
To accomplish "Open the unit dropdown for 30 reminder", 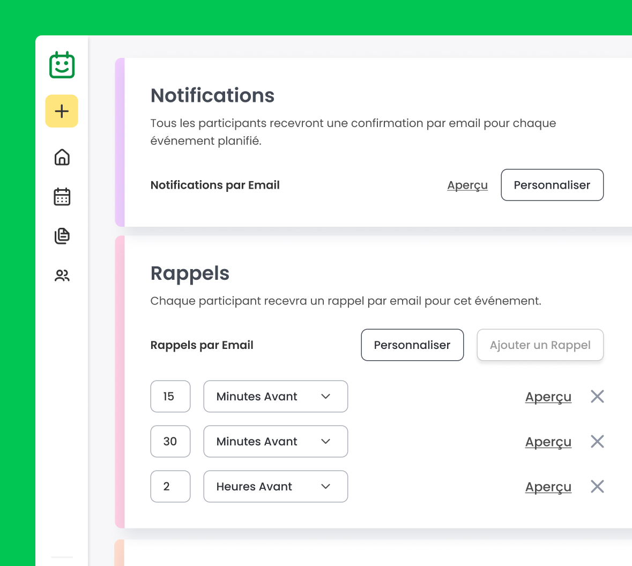I will point(276,442).
